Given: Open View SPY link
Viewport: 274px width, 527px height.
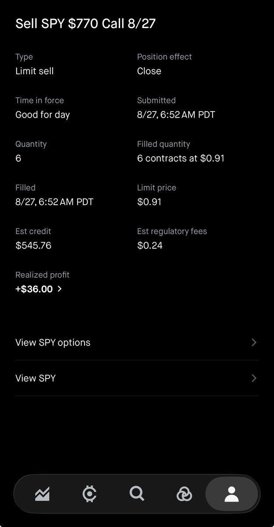Looking at the screenshot, I should (x=137, y=378).
